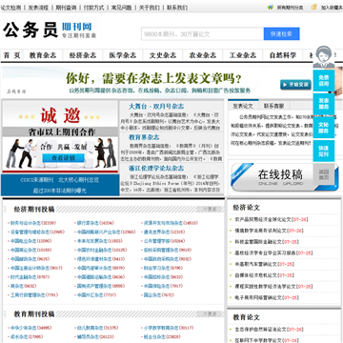Open 生态保护自然辩证法论文 article

(260, 330)
